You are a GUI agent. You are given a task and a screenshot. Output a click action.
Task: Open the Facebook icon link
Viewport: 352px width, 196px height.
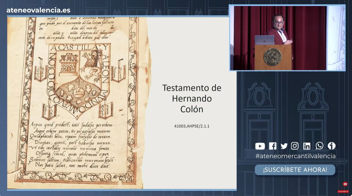click(272, 146)
